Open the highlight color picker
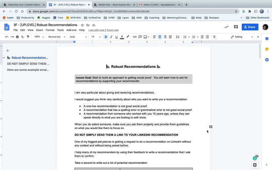The width and height of the screenshot is (272, 170). (x=128, y=37)
